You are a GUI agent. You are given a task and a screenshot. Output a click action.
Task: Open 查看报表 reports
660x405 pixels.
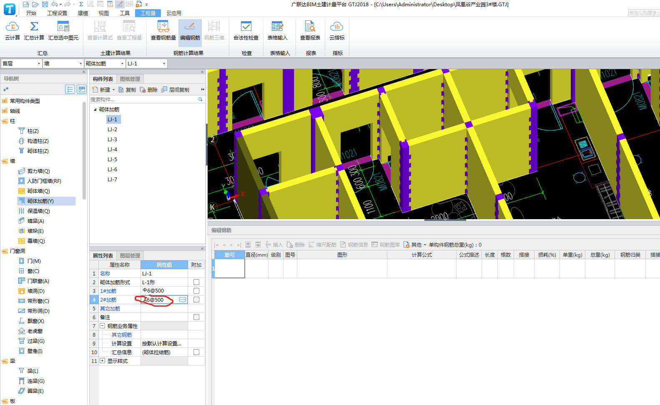click(x=310, y=31)
